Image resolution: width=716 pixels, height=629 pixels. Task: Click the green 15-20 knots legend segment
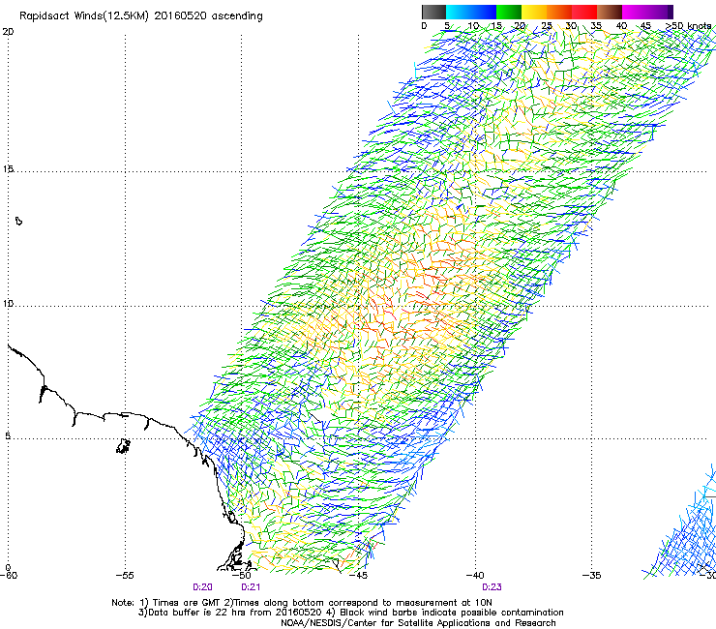(x=509, y=12)
